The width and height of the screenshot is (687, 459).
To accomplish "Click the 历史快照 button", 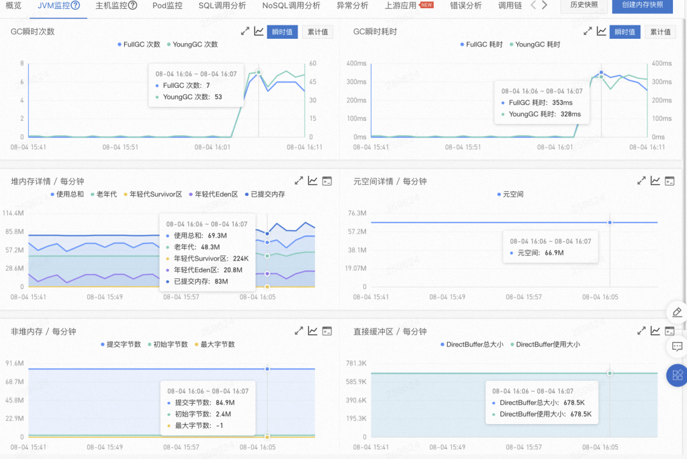I will (x=584, y=5).
